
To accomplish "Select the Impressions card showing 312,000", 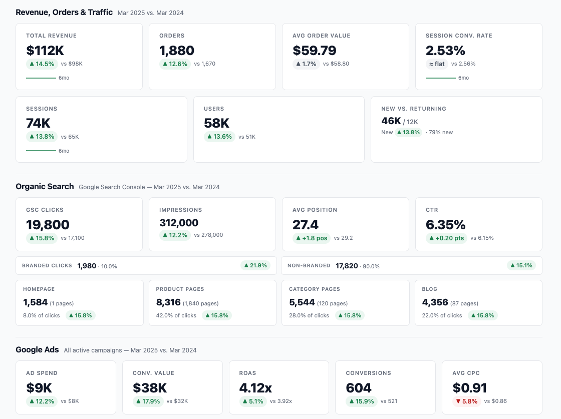I will coord(212,224).
